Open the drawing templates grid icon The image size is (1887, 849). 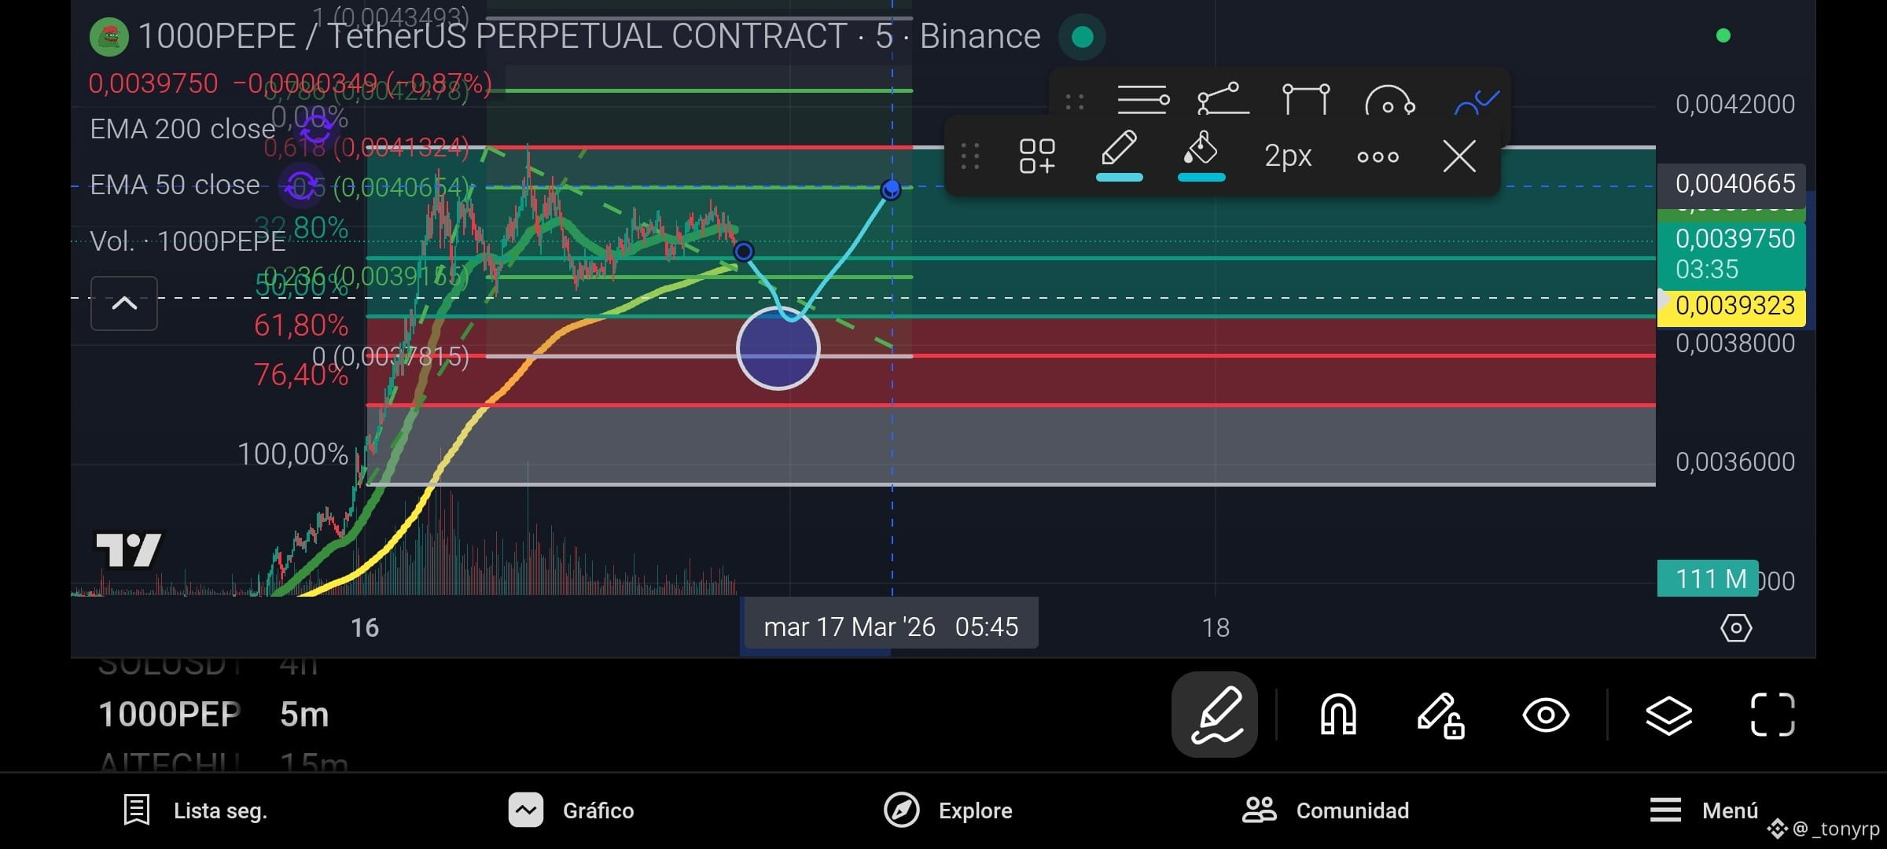pos(1037,156)
